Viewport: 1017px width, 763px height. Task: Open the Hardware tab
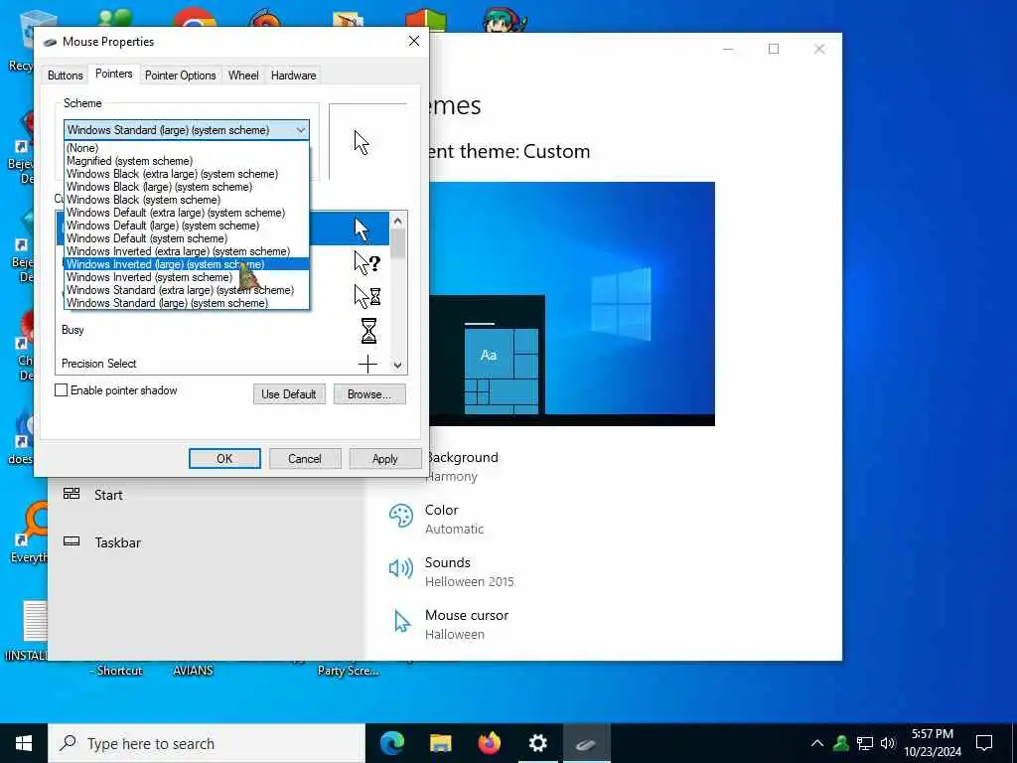293,76
